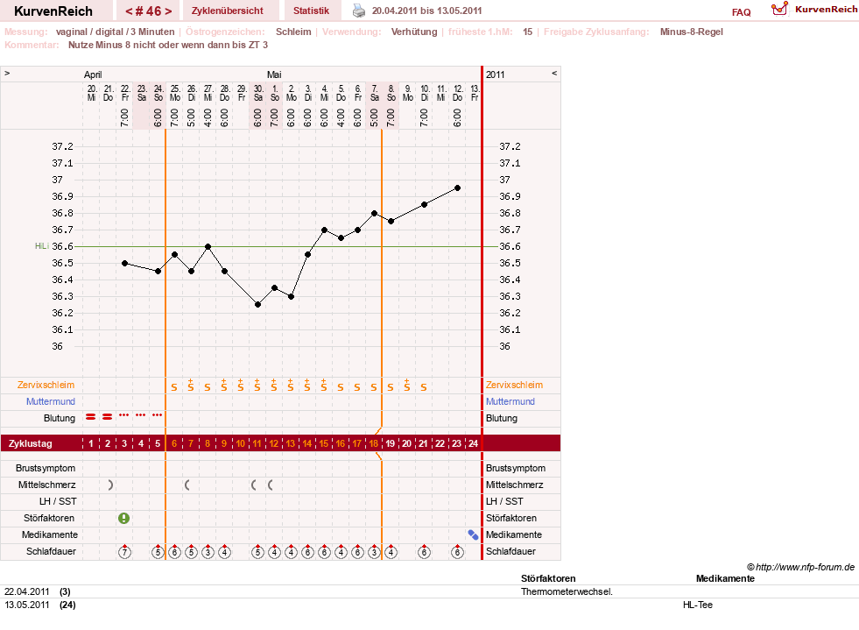
Task: Click the blue Medikamente pill icon
Action: click(474, 534)
